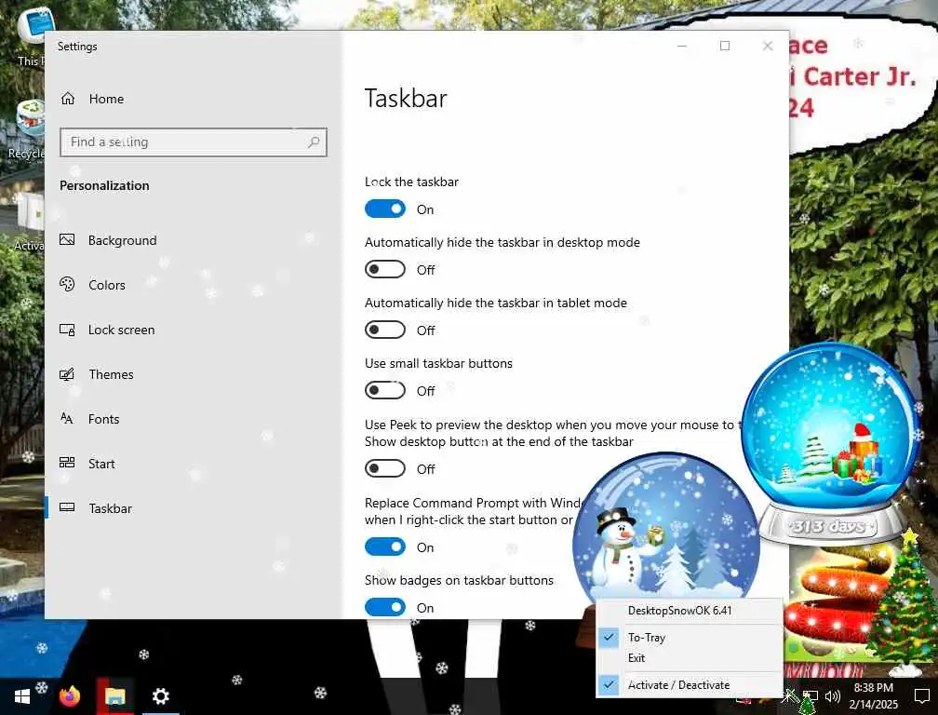The height and width of the screenshot is (715, 938).
Task: Uncheck To-Tray in DesktopSnowOK menu
Action: pos(690,638)
